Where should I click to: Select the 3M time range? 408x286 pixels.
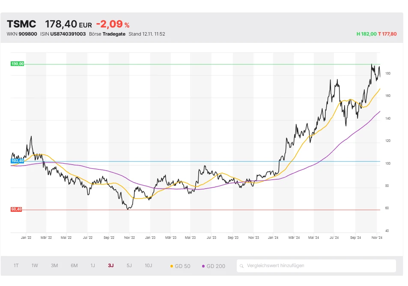pos(54,265)
